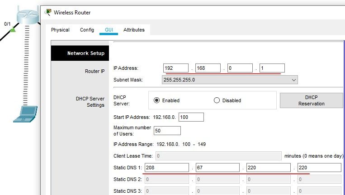The height and width of the screenshot is (195, 345).
Task: Click Static DNS 2 second octet field
Action: 217,179
